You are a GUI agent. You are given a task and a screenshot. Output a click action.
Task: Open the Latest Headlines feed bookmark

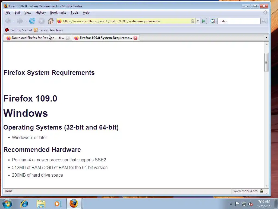(x=48, y=30)
